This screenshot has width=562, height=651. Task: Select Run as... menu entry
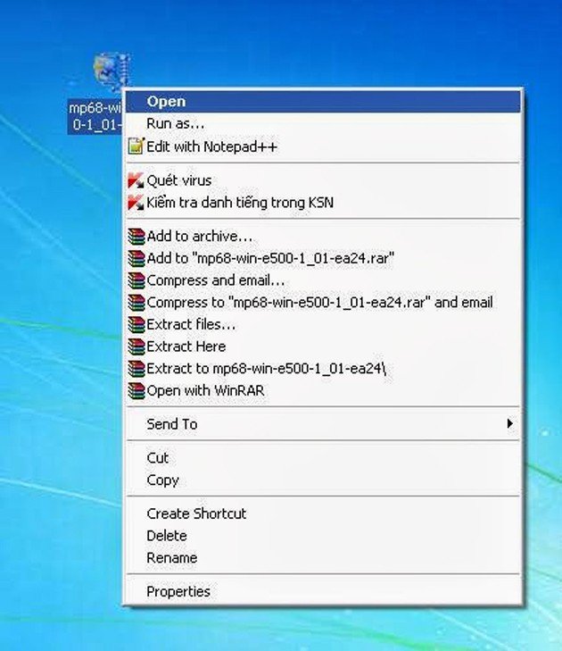click(175, 124)
